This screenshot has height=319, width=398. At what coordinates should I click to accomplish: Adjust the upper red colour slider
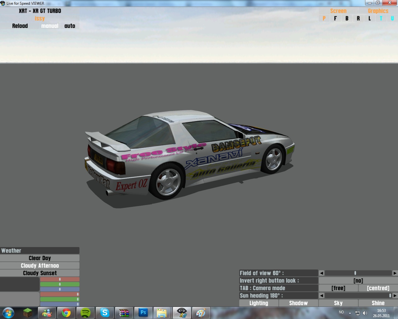tap(60, 279)
